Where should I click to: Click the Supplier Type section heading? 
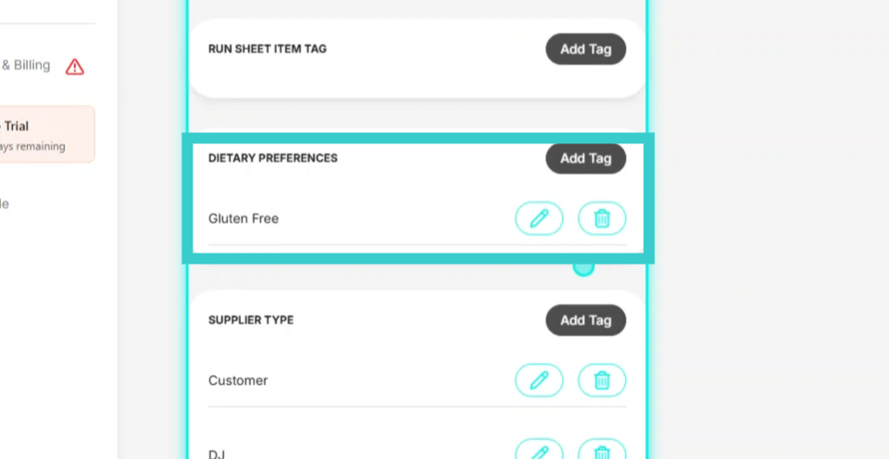pyautogui.click(x=251, y=320)
